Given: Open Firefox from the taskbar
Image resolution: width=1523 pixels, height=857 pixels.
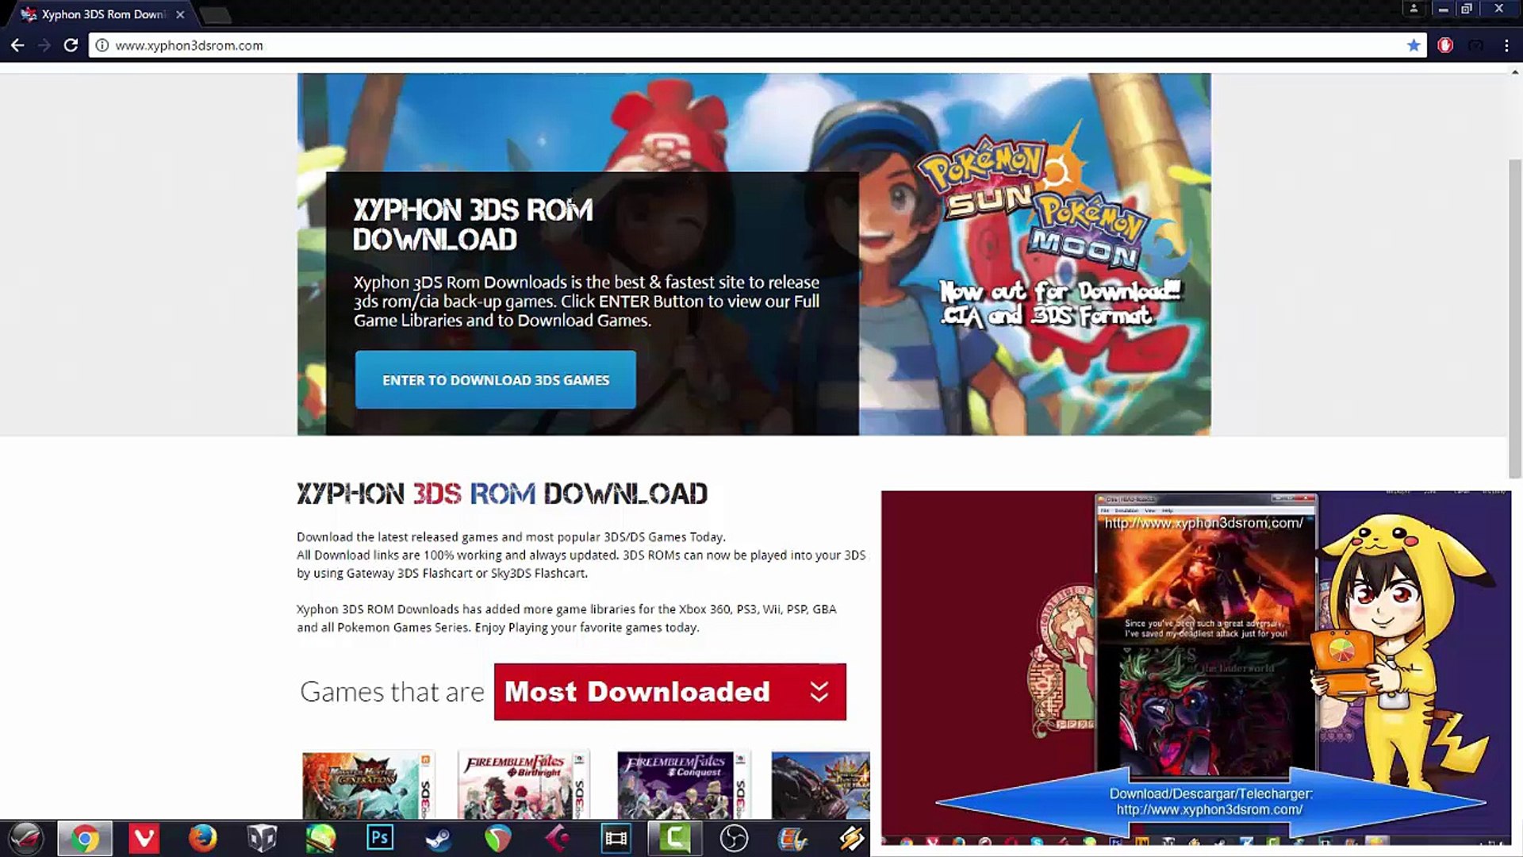Looking at the screenshot, I should pyautogui.click(x=202, y=838).
